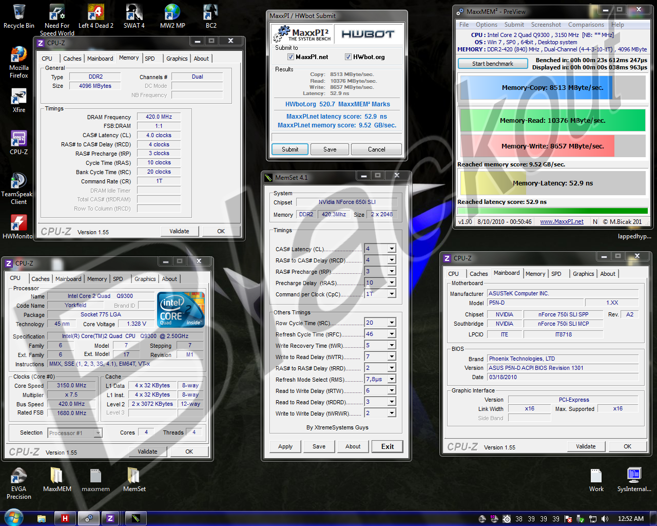Select the Work file icon

[596, 480]
